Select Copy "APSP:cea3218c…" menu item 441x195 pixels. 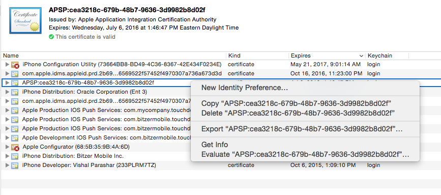305,103
